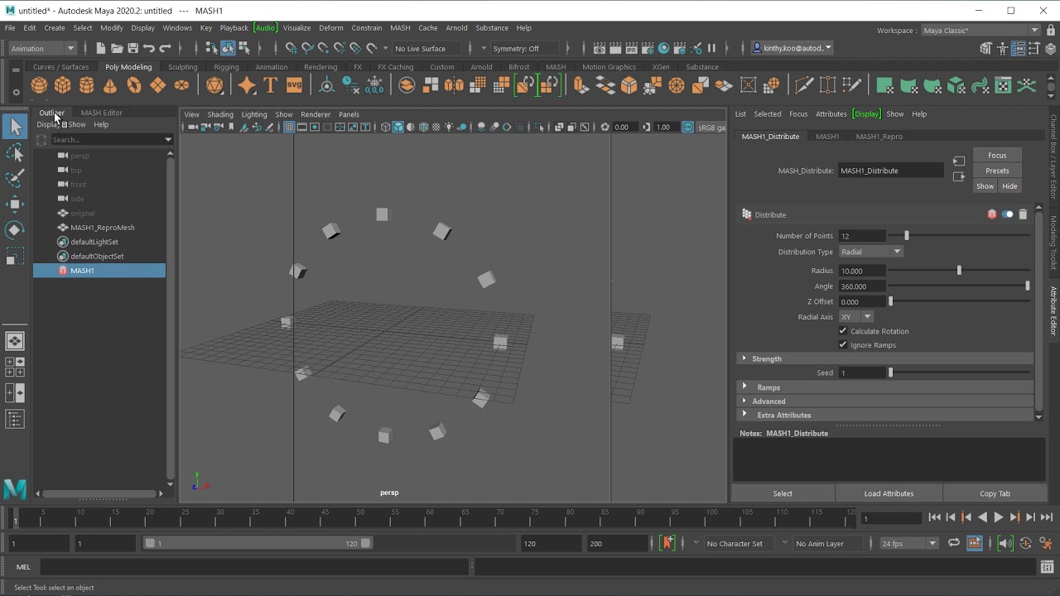Toggle timeline audio mute speaker icon
This screenshot has width=1060, height=596.
coord(1005,543)
